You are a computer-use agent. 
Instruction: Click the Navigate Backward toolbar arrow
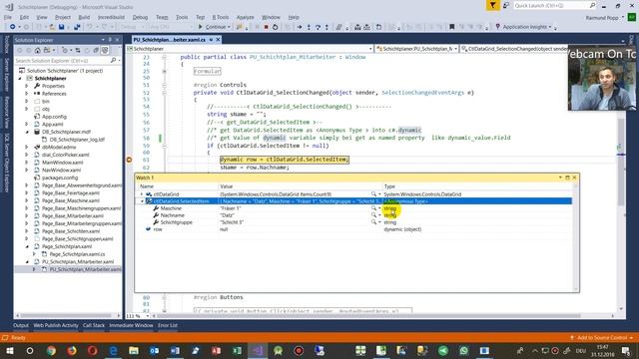13,27
